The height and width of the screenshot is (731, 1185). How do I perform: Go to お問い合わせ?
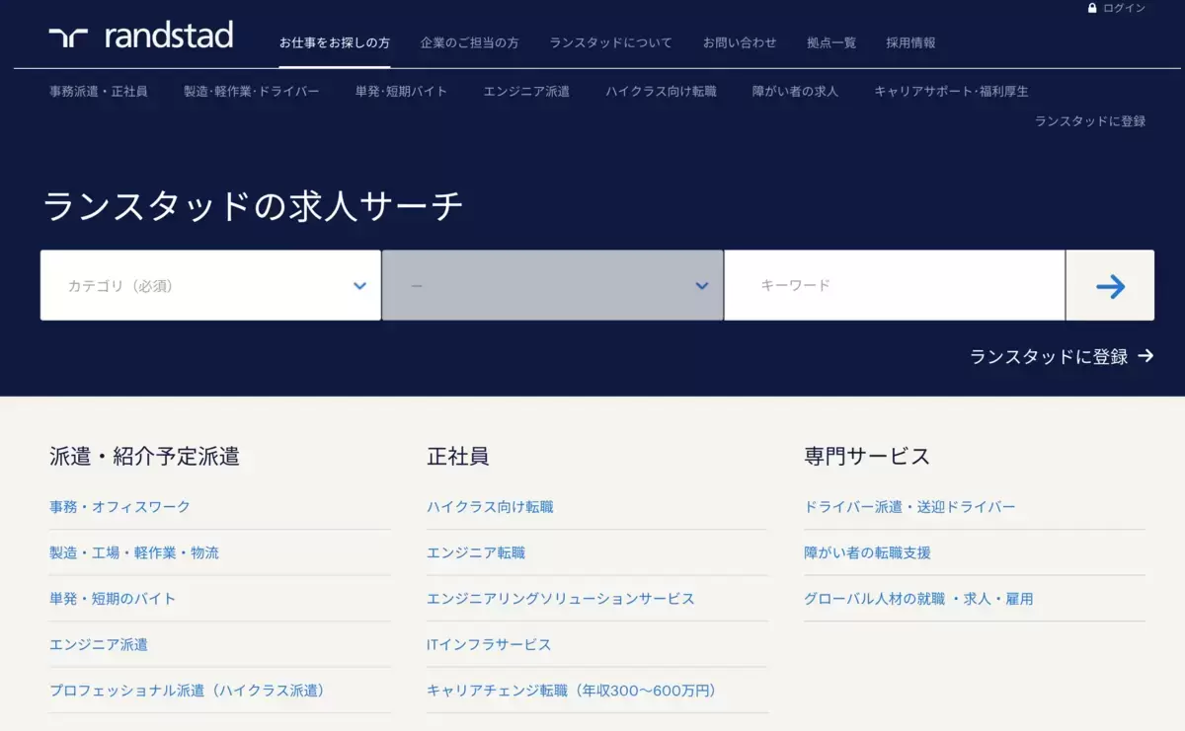coord(740,43)
